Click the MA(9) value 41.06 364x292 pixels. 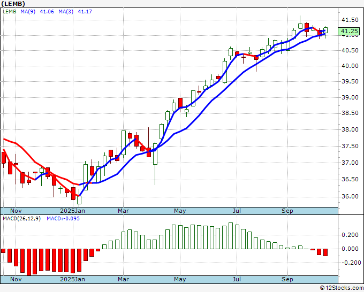point(47,12)
